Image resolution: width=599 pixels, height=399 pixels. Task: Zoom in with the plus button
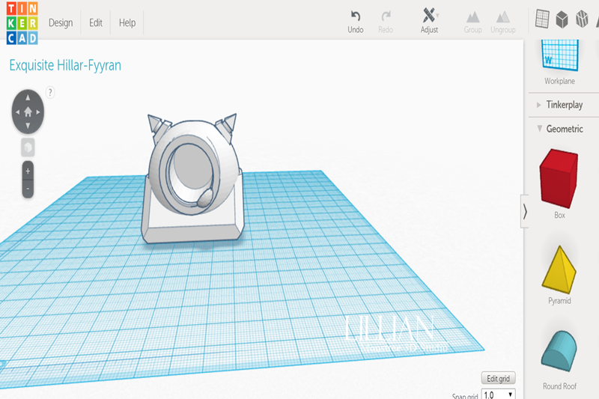pos(28,171)
